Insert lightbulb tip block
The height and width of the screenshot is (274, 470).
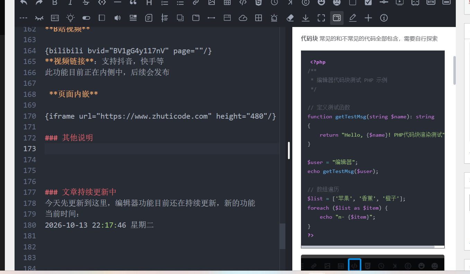tap(70, 18)
